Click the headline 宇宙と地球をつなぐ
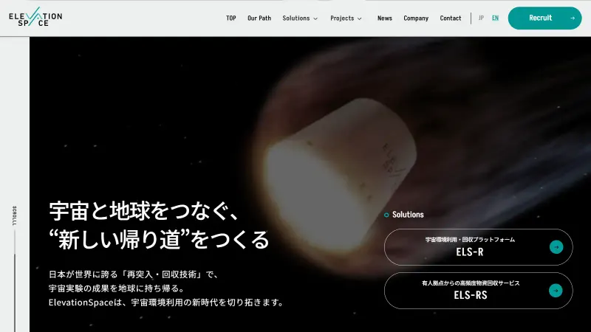The width and height of the screenshot is (591, 332). [143, 211]
